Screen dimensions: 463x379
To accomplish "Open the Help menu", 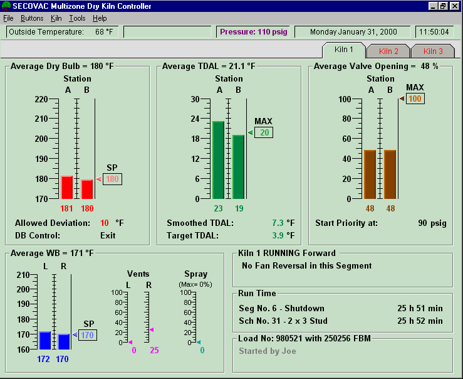I will tap(100, 18).
